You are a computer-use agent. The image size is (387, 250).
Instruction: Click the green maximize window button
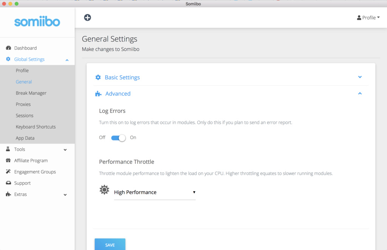17,4
